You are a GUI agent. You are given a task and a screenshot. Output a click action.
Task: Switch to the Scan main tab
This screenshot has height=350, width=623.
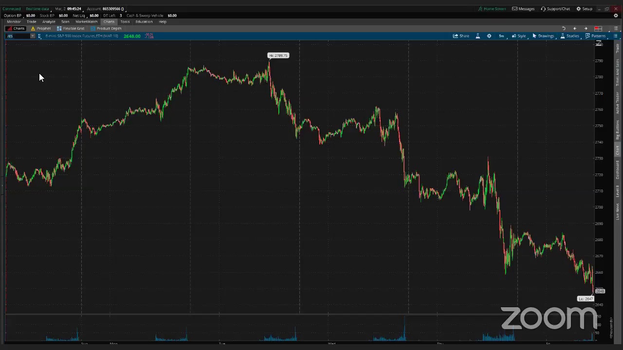(65, 21)
